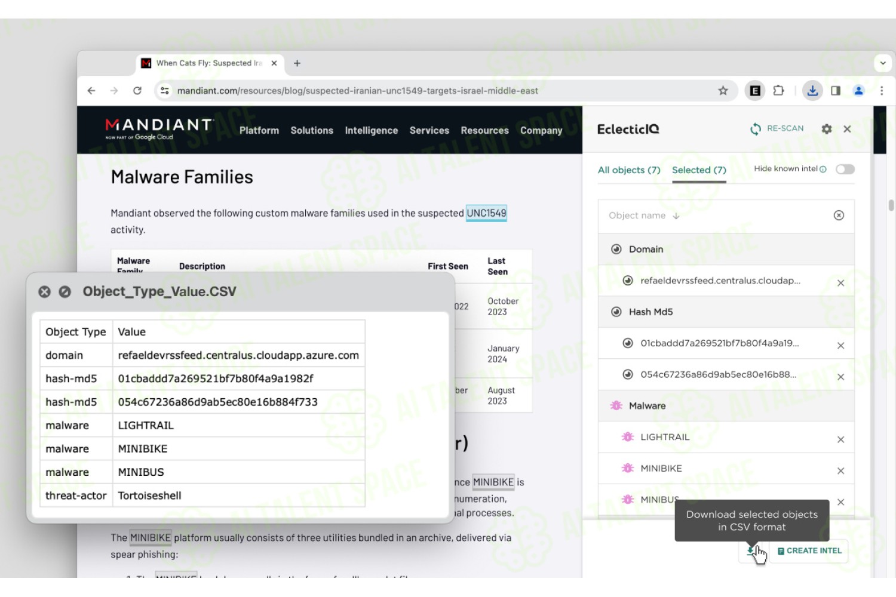Click highlighted MINIBIKE in 'platform usually consists' sentence
This screenshot has height=597, width=896.
pyautogui.click(x=151, y=538)
